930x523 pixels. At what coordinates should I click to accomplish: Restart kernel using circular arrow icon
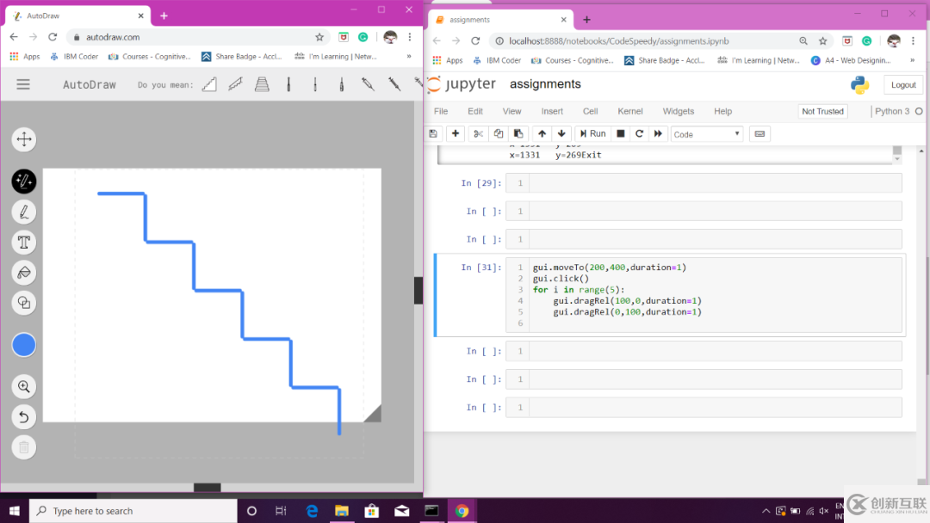pyautogui.click(x=639, y=133)
